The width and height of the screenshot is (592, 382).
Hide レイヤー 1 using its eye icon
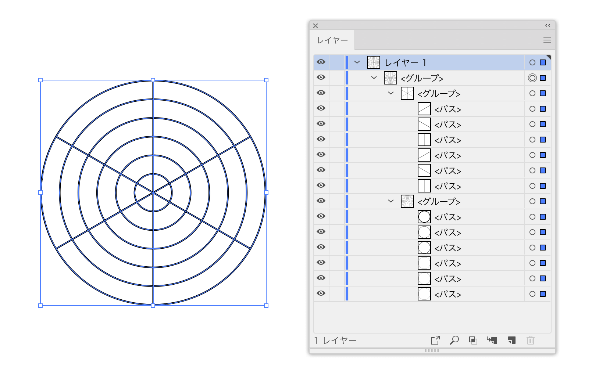[321, 62]
